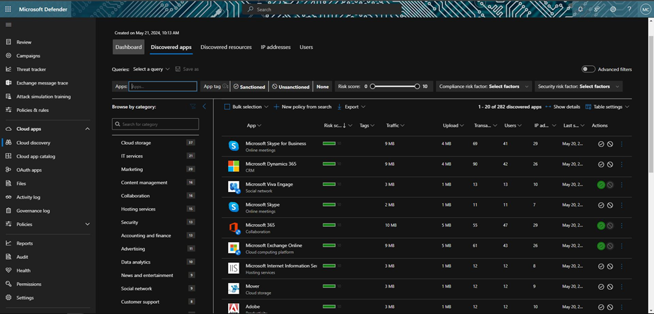Open Audit in sidebar

pyautogui.click(x=22, y=257)
